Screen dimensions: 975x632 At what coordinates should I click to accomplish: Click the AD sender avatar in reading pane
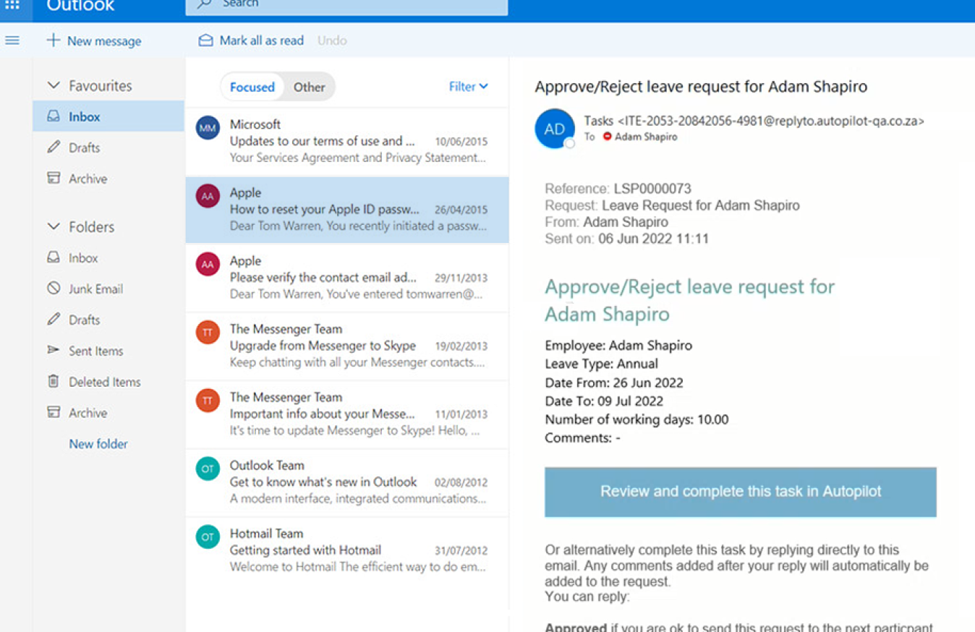click(555, 129)
